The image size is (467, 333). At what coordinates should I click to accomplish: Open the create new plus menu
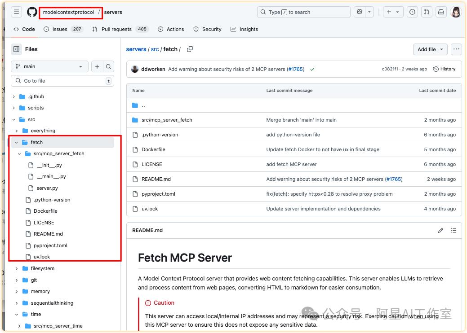pyautogui.click(x=393, y=12)
